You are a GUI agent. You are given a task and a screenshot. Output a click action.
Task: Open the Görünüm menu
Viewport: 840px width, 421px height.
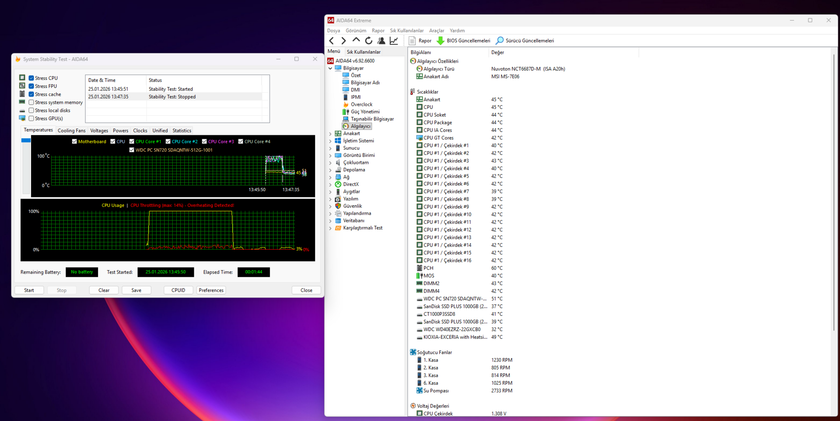coord(356,31)
